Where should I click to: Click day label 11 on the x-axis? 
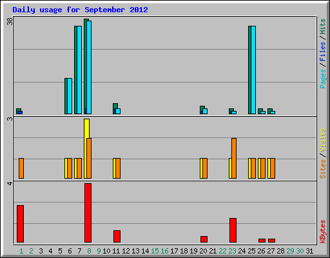click(x=116, y=251)
